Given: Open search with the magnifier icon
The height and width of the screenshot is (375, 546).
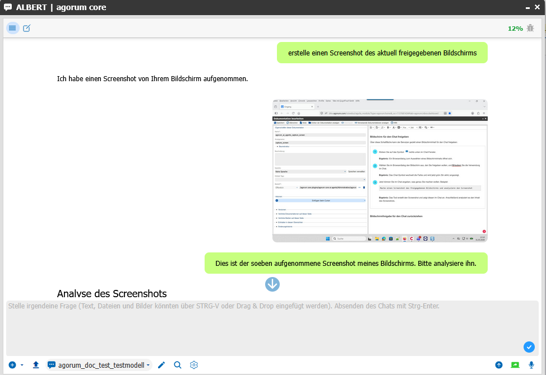Looking at the screenshot, I should 178,365.
